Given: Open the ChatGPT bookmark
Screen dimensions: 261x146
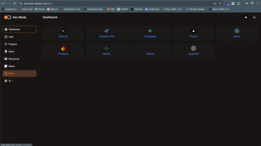Looking at the screenshot, I should (123, 9).
